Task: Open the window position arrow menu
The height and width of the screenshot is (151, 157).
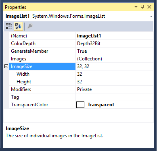Action: (136, 7)
